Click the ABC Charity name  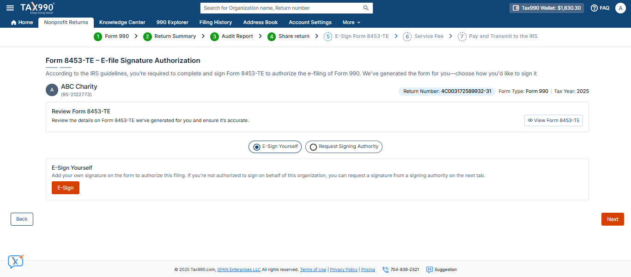79,86
